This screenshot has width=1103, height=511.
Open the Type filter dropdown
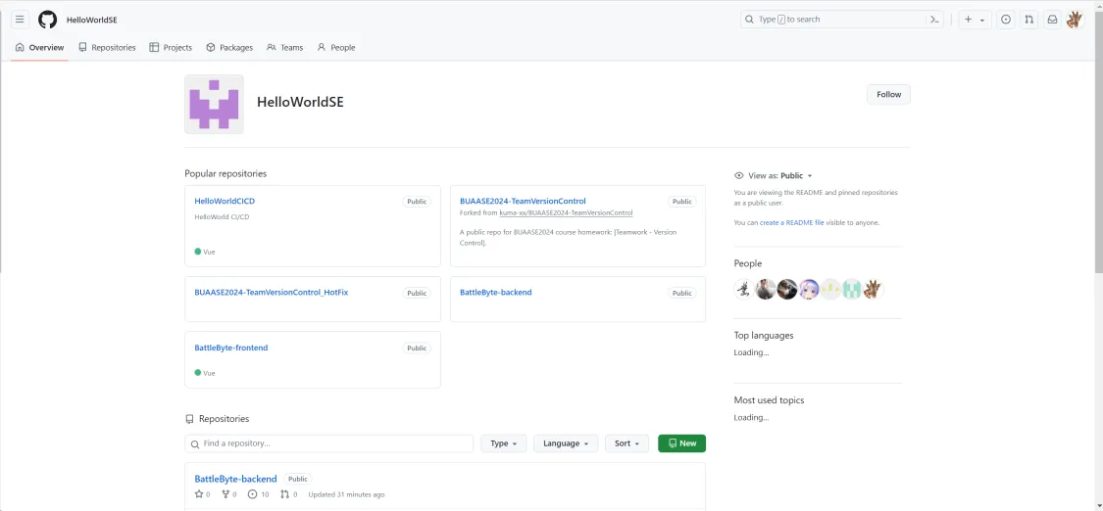pos(504,443)
